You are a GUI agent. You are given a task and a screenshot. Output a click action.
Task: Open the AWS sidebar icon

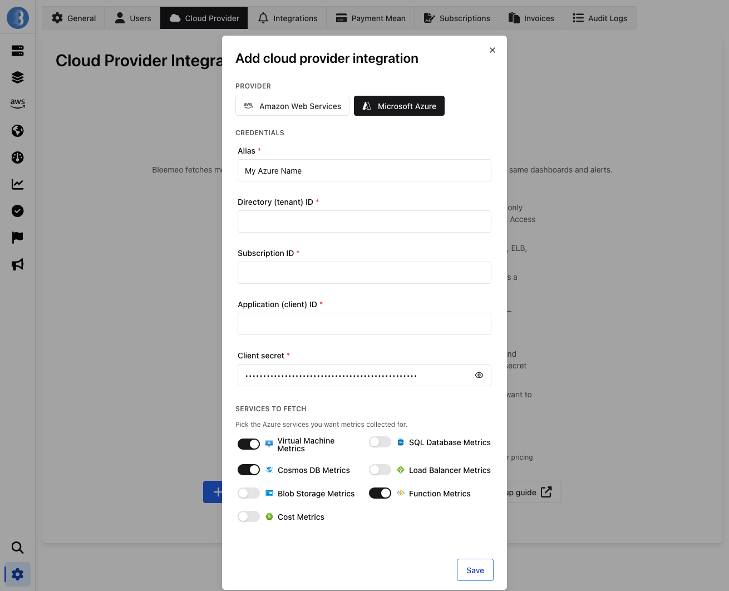point(18,104)
